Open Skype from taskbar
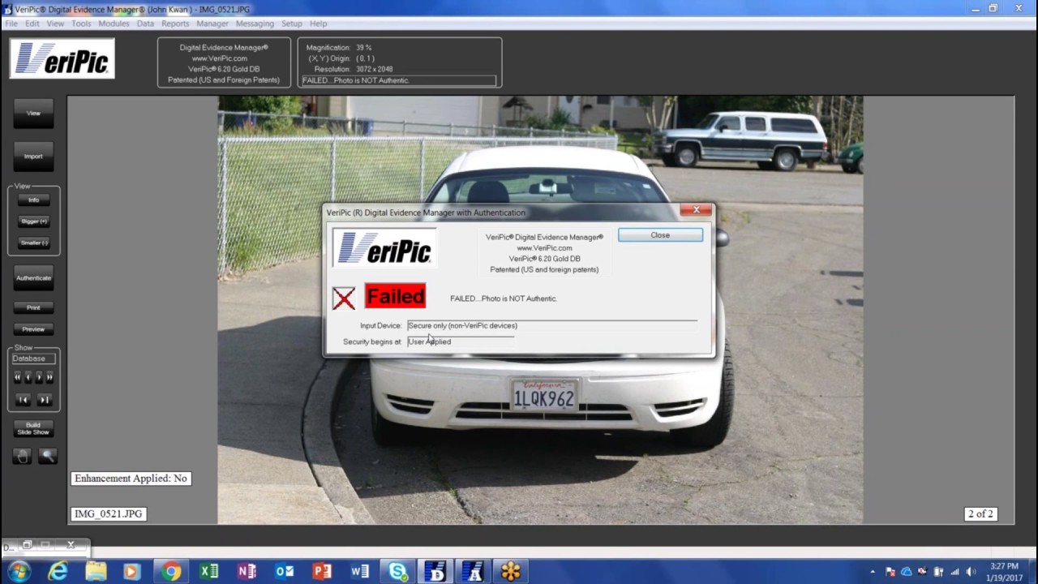The height and width of the screenshot is (584, 1038). [x=398, y=572]
